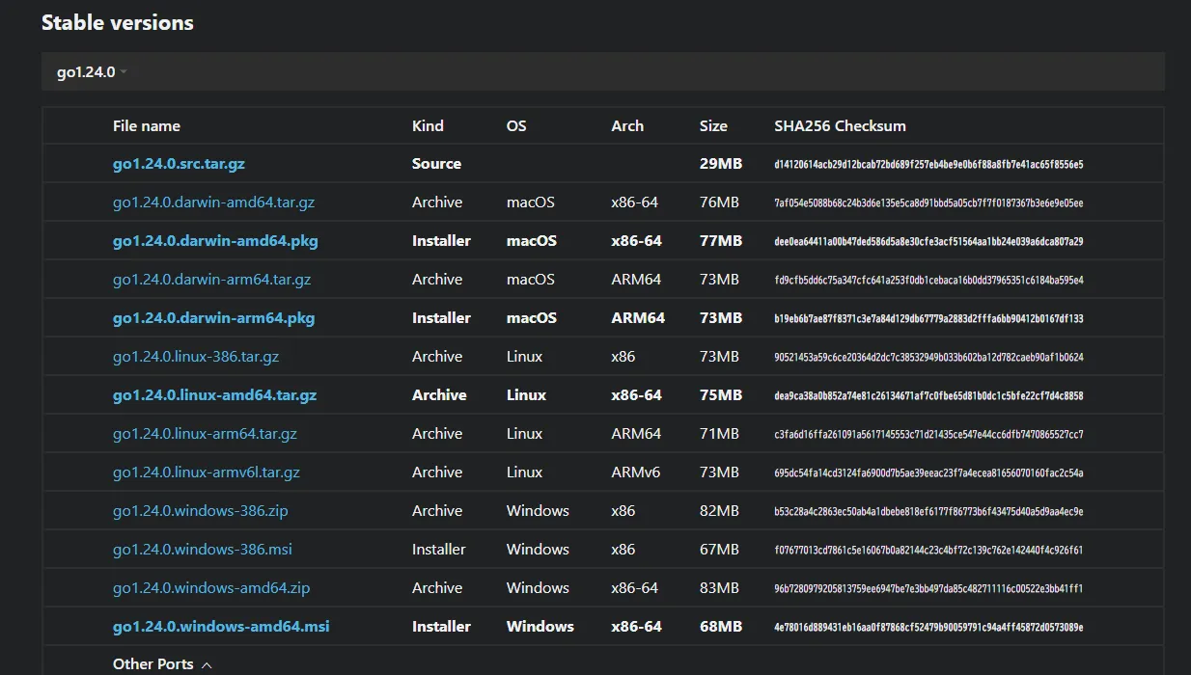Viewport: 1191px width, 675px height.
Task: Click the SHA256 checksum for windows-amd64.msi
Action: coord(928,628)
